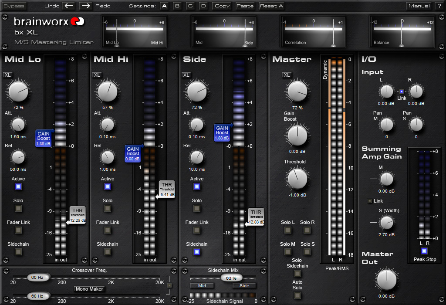Viewport: 446px width, 305px height.
Task: Click the Mid Hi Attack knob
Action: (x=108, y=125)
